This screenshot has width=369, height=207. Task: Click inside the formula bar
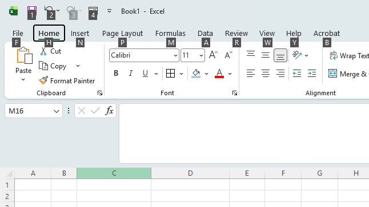[x=244, y=133]
